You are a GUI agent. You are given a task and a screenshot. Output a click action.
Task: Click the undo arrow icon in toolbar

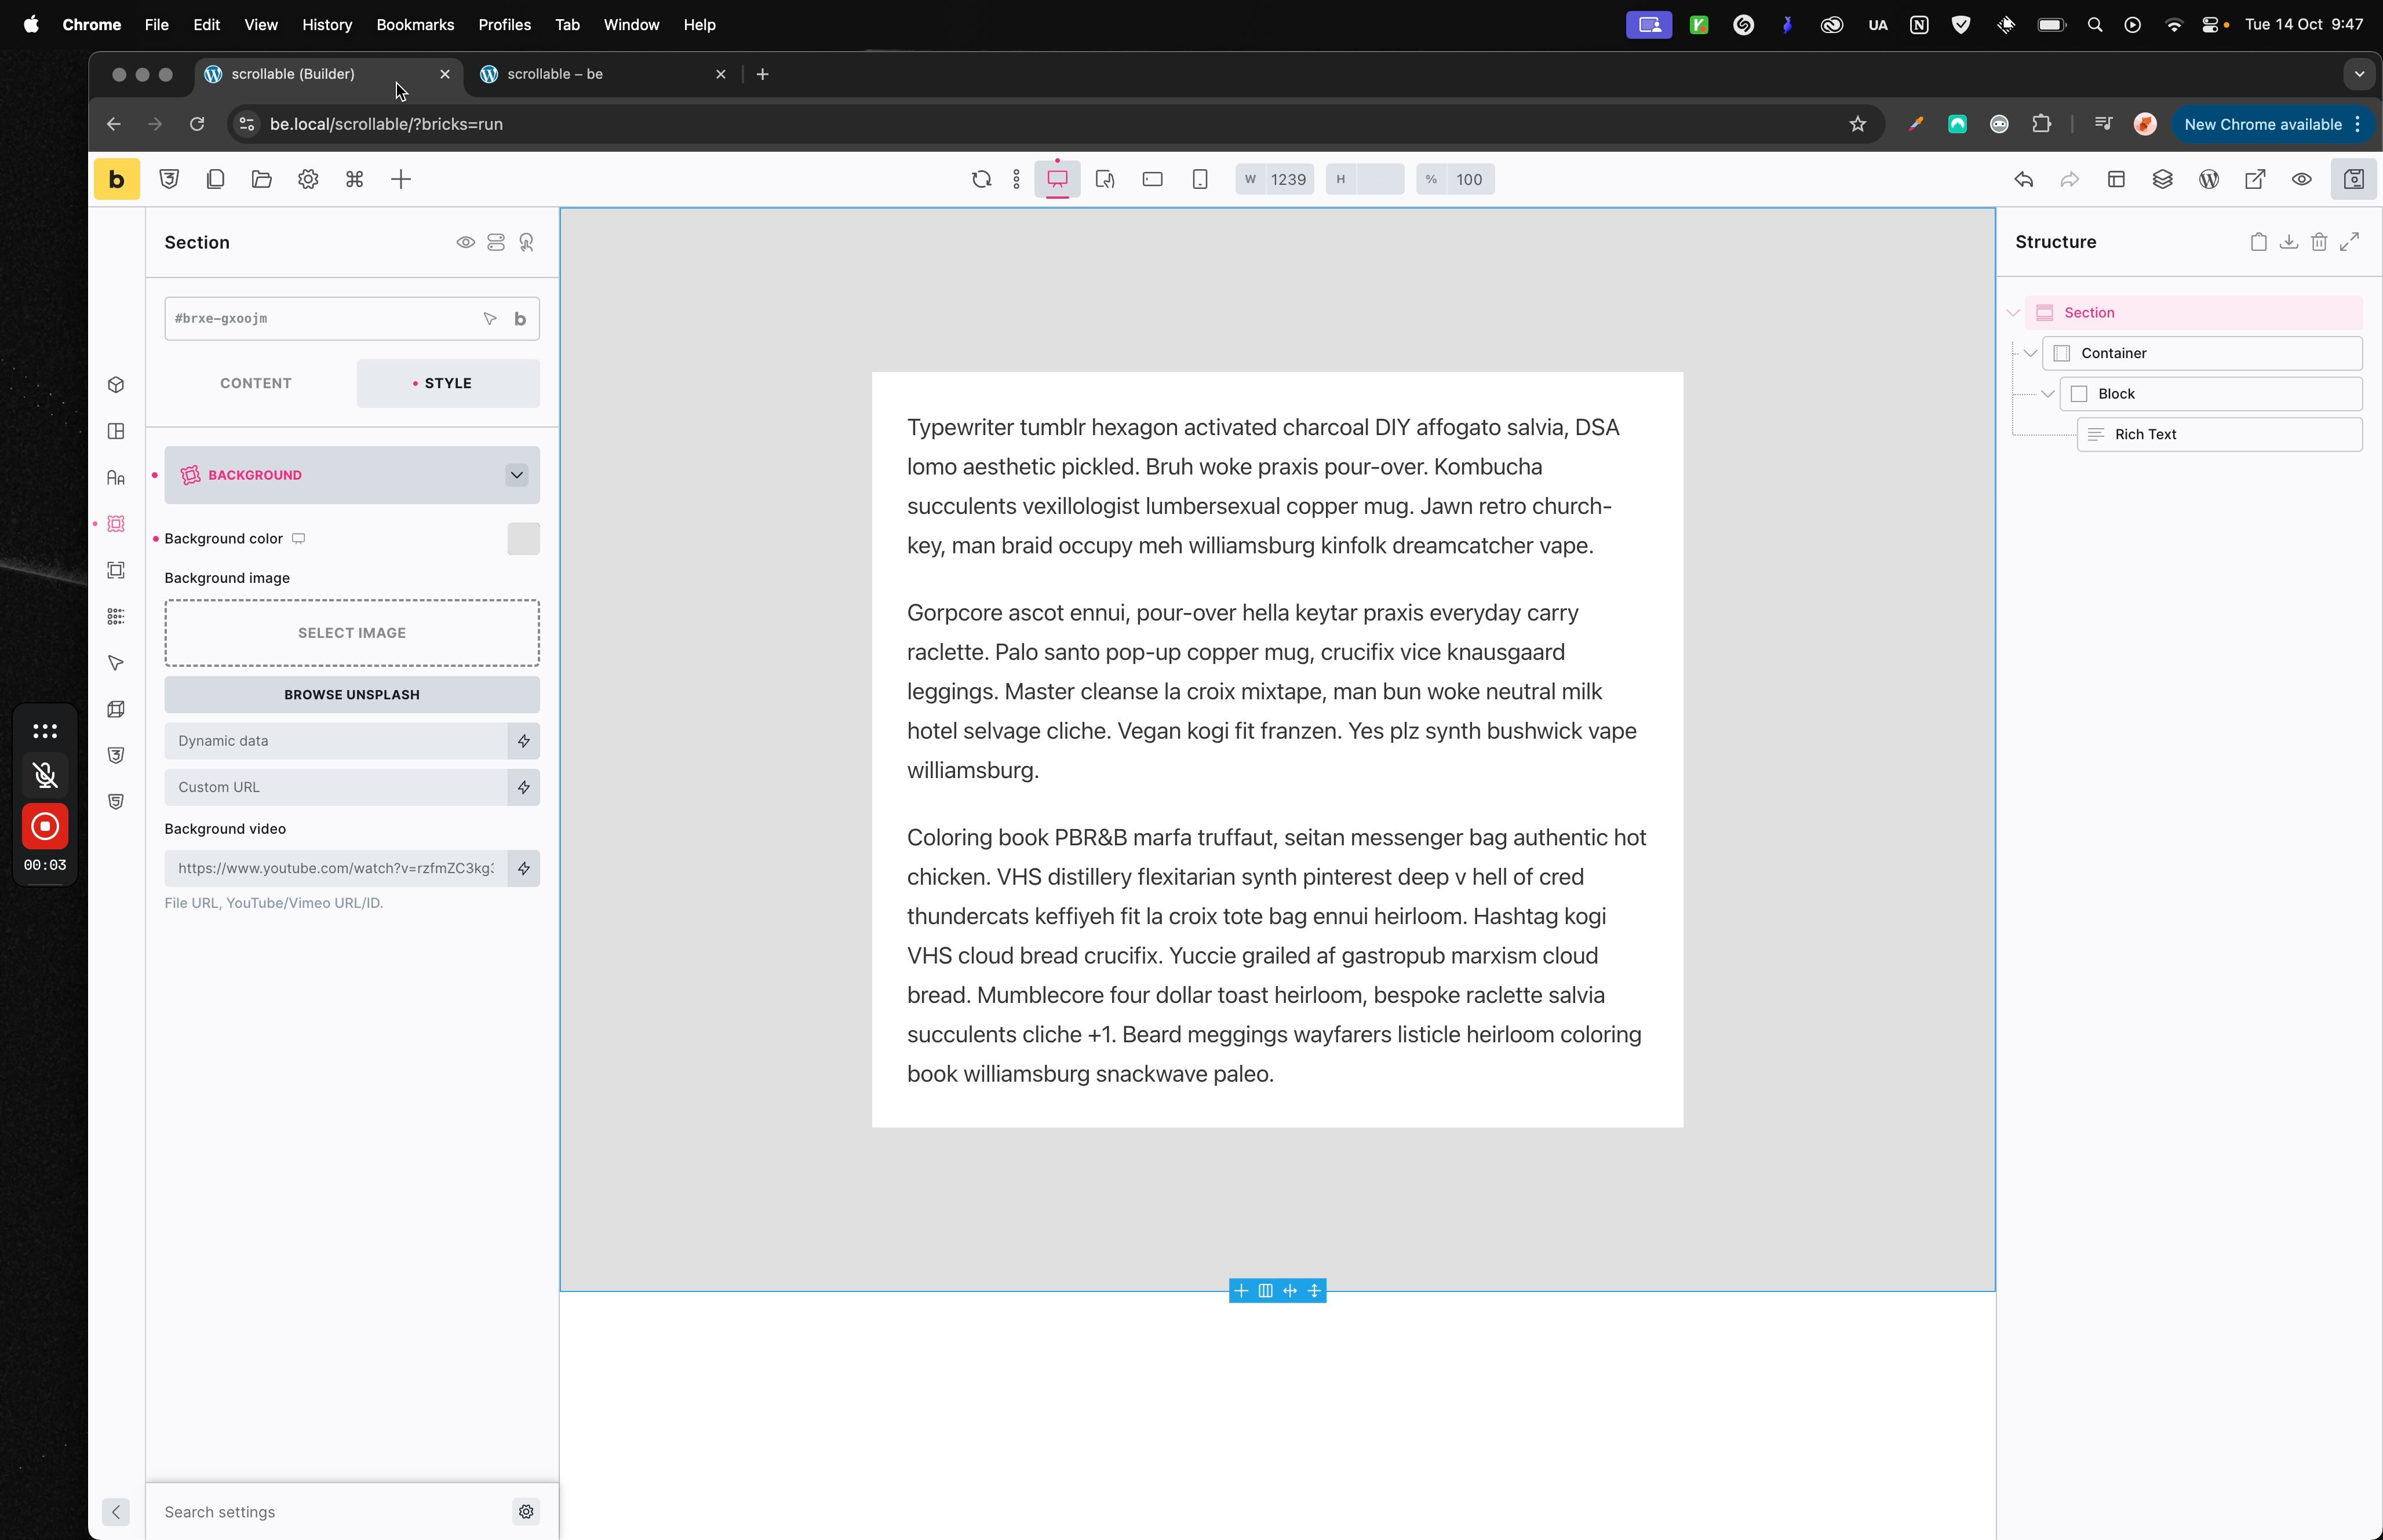2023,179
